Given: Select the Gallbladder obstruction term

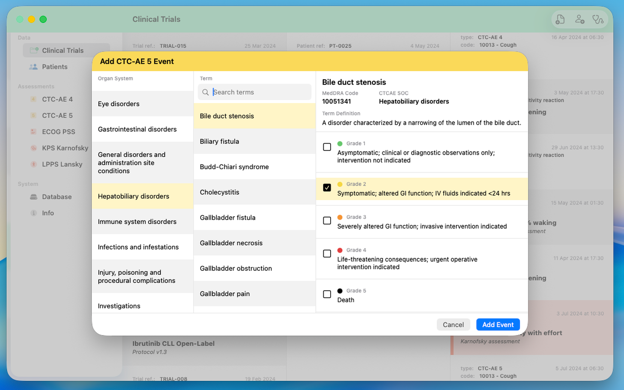Looking at the screenshot, I should point(254,268).
